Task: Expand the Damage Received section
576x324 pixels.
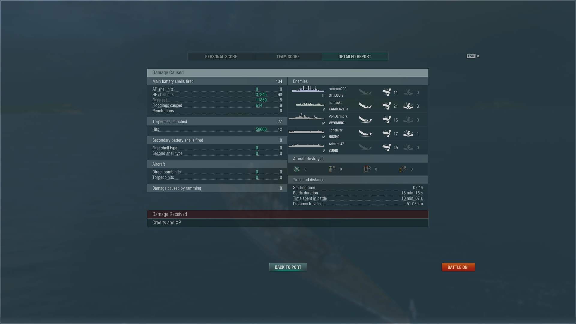Action: 288,214
